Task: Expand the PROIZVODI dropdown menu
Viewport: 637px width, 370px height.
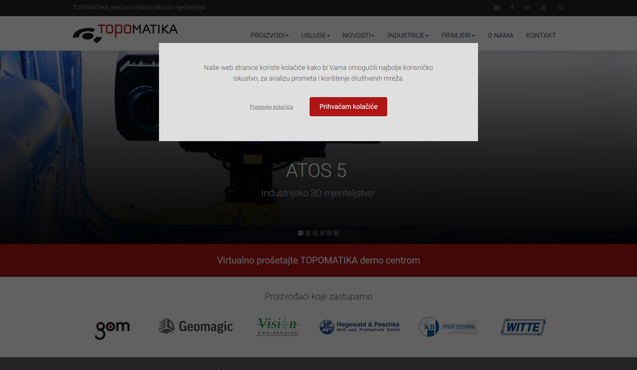Action: 270,35
